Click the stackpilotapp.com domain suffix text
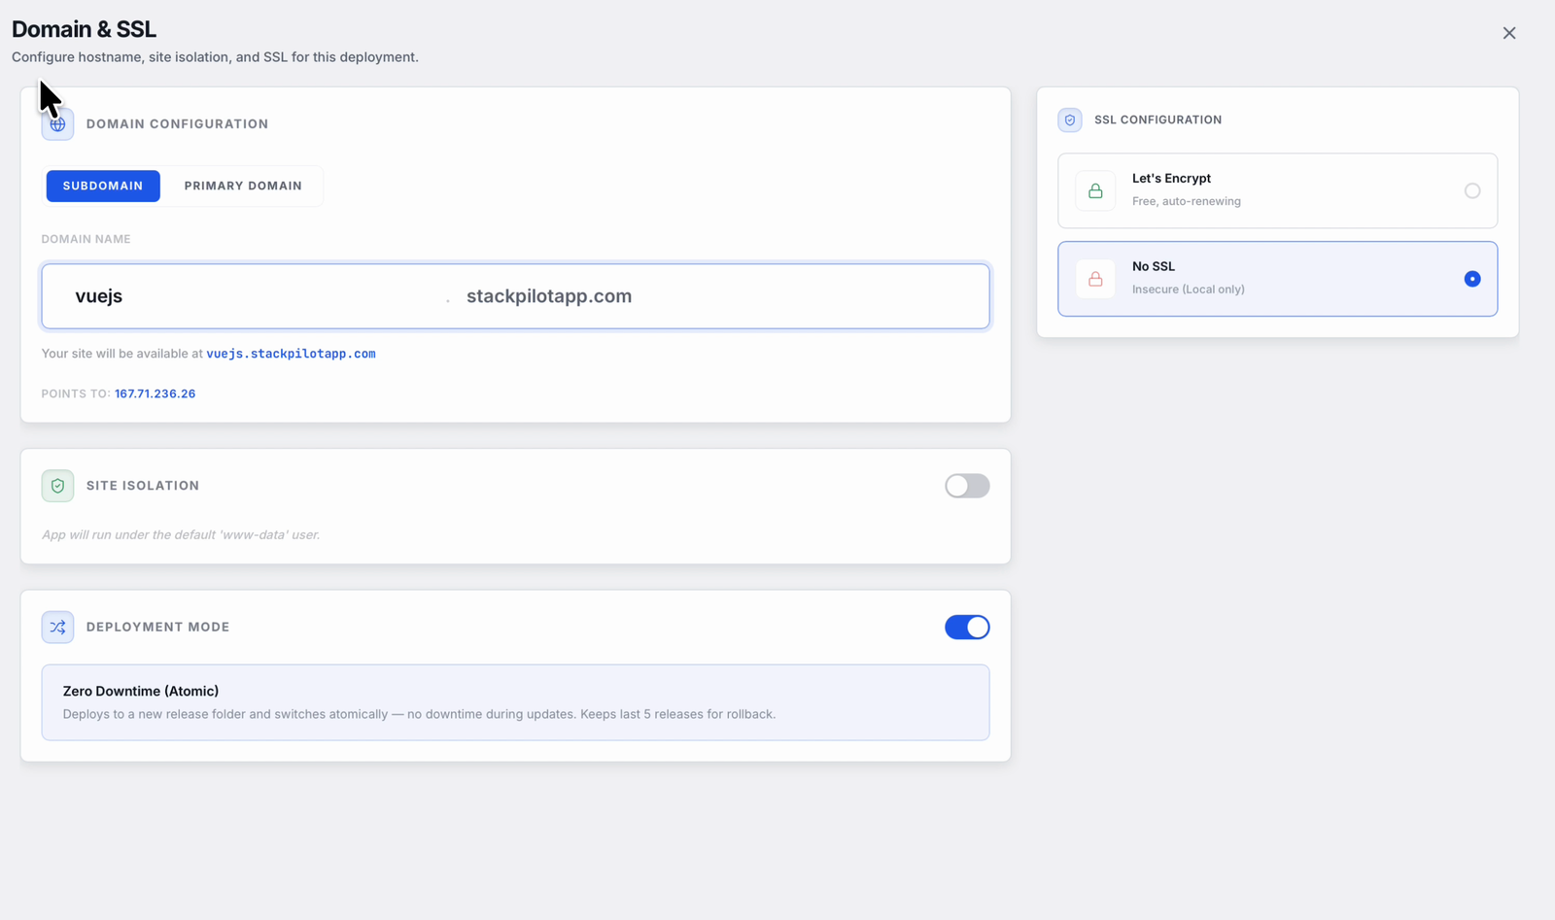The width and height of the screenshot is (1555, 920). coord(549,296)
